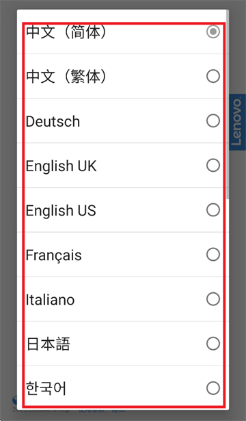Click the language list scrollbar thumb

228,105
